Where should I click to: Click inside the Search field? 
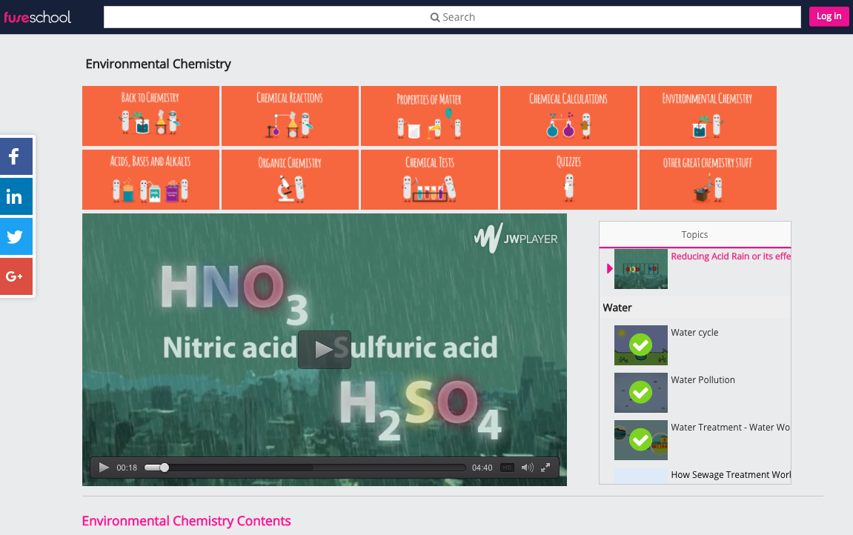(452, 16)
